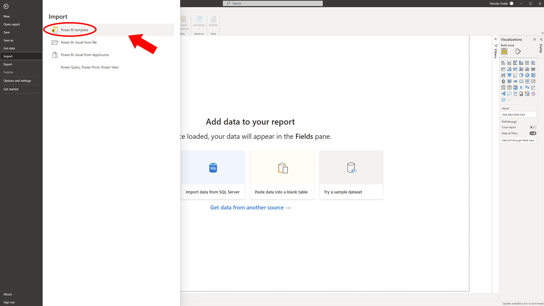
Task: Select Power BI visual from file
Action: (x=78, y=42)
